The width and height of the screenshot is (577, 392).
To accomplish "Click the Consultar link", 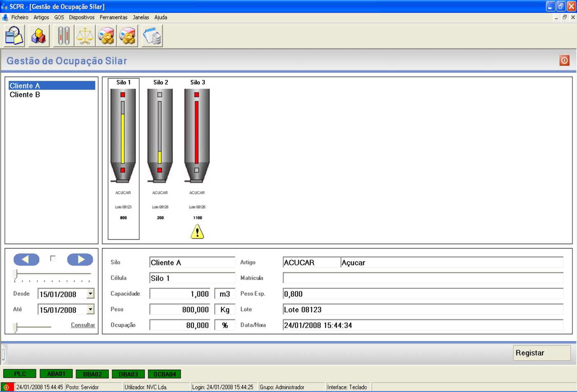I will [x=83, y=325].
